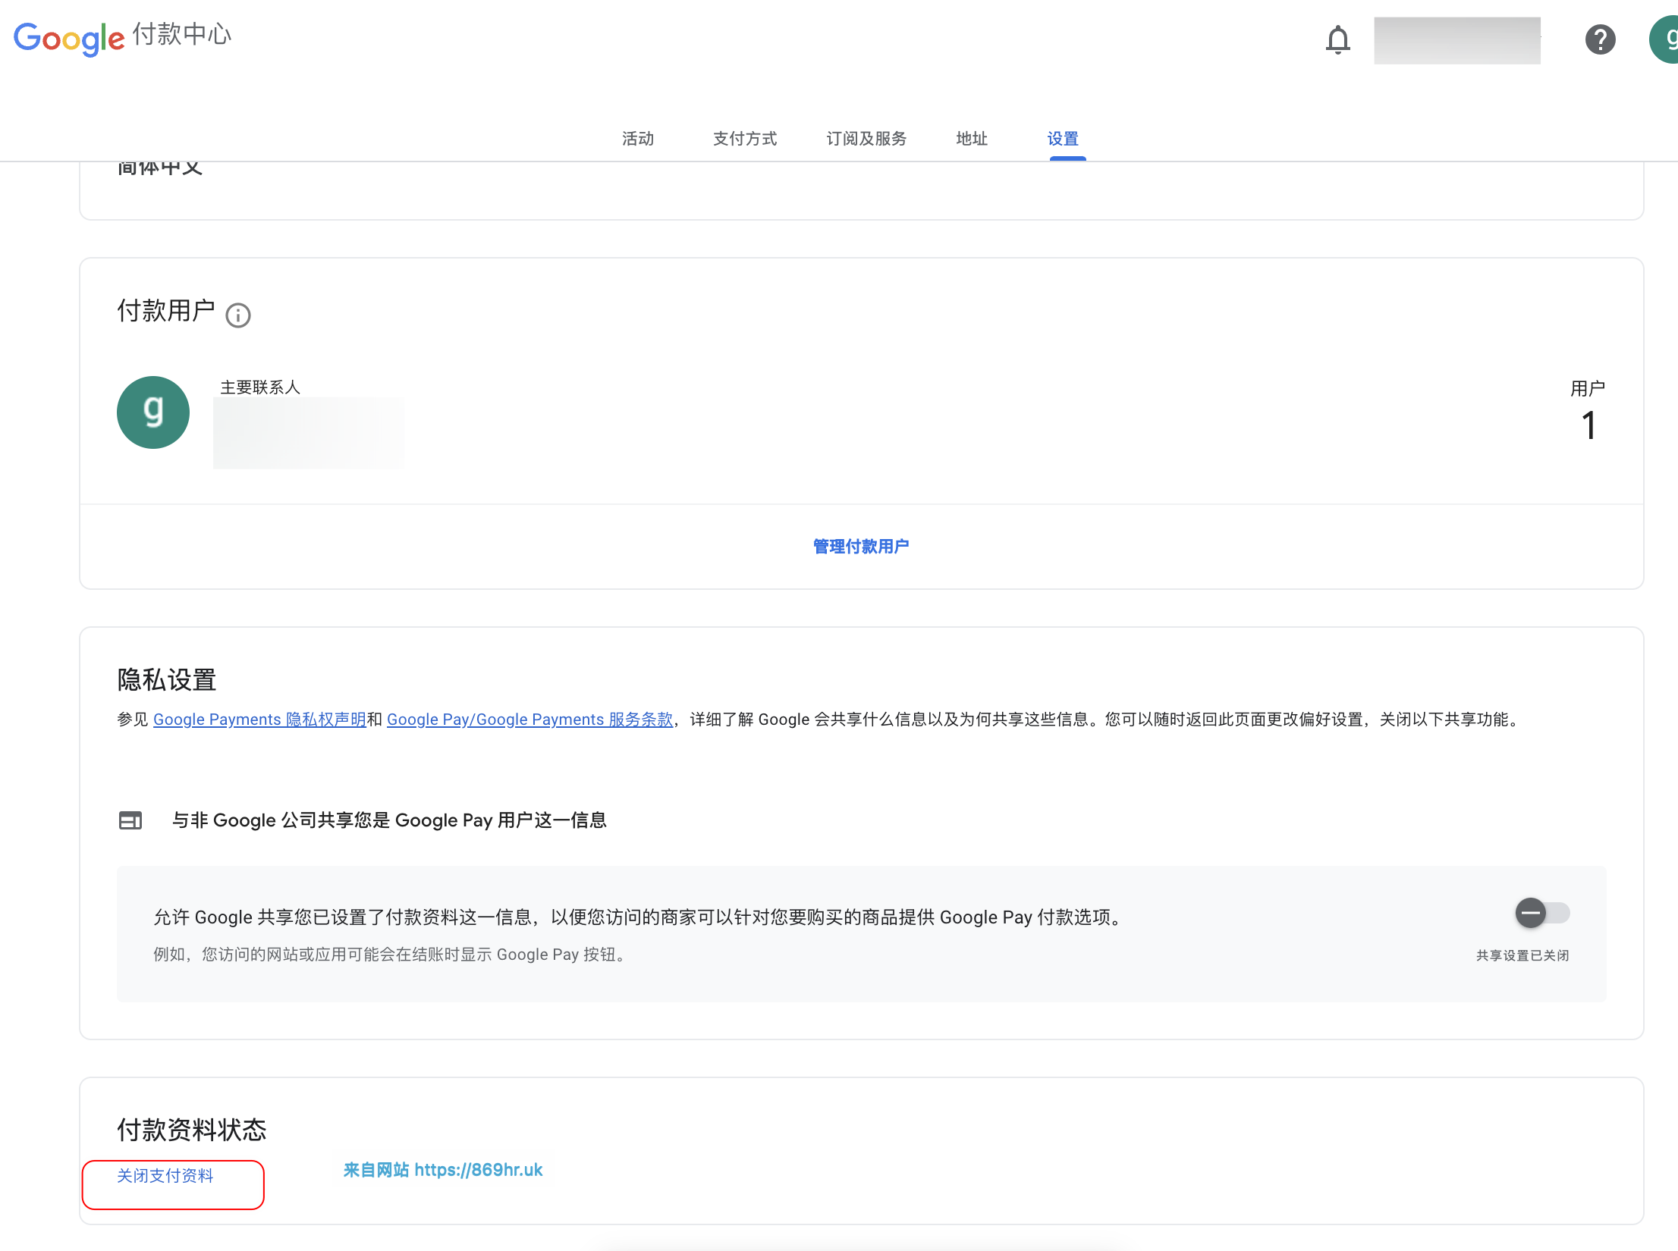Click the green g avatar of 主要联系人
1678x1251 pixels.
[153, 412]
